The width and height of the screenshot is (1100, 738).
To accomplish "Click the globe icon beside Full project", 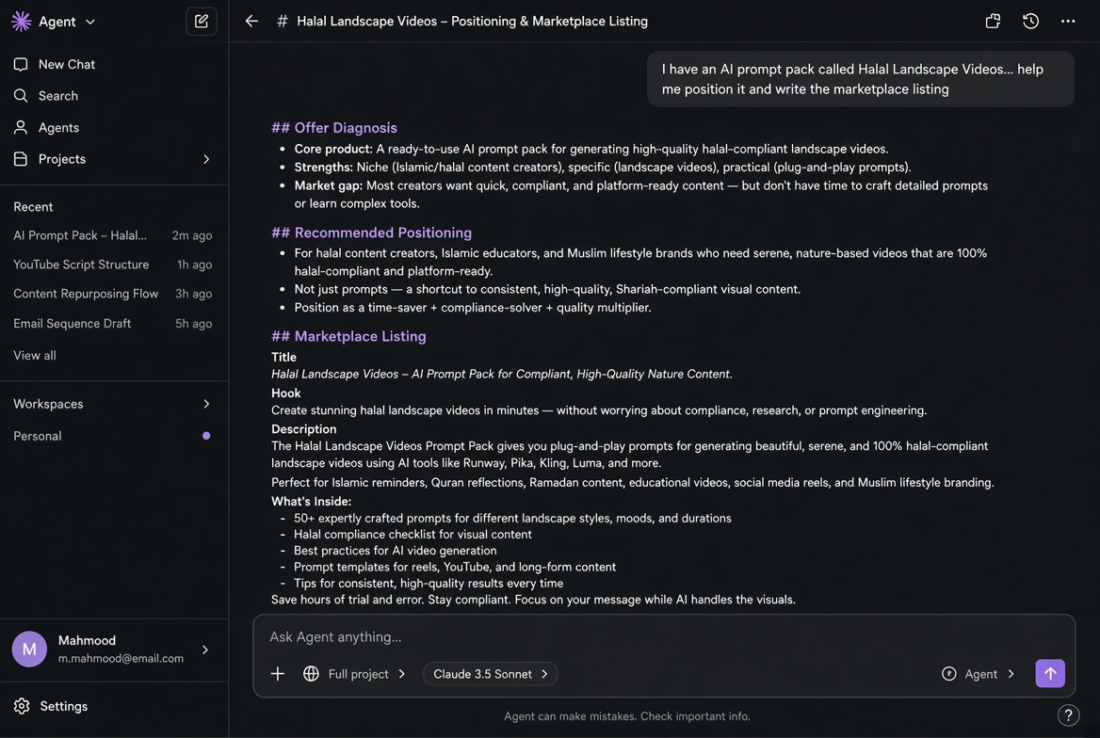I will coord(311,673).
